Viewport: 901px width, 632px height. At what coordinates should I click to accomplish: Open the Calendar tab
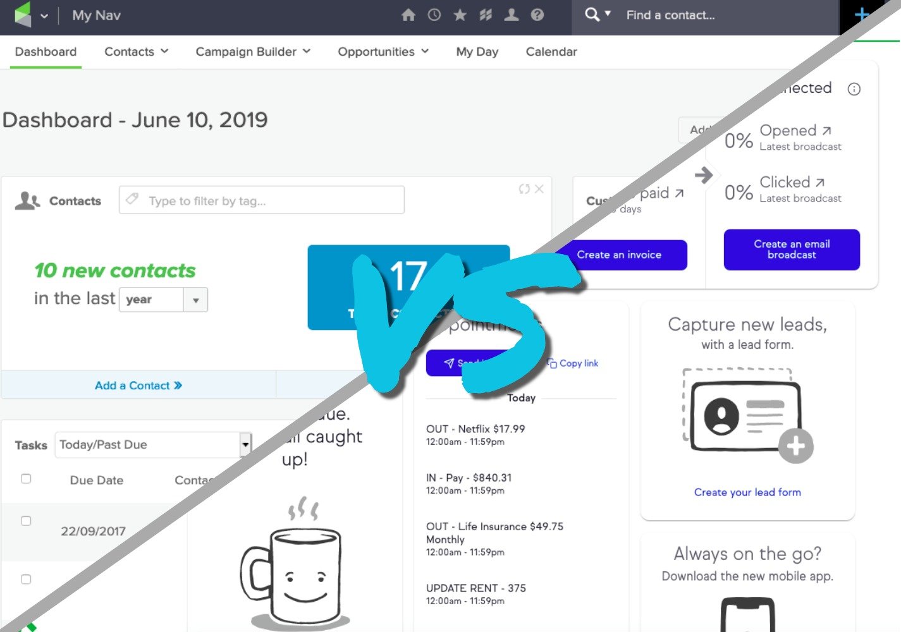pyautogui.click(x=551, y=52)
